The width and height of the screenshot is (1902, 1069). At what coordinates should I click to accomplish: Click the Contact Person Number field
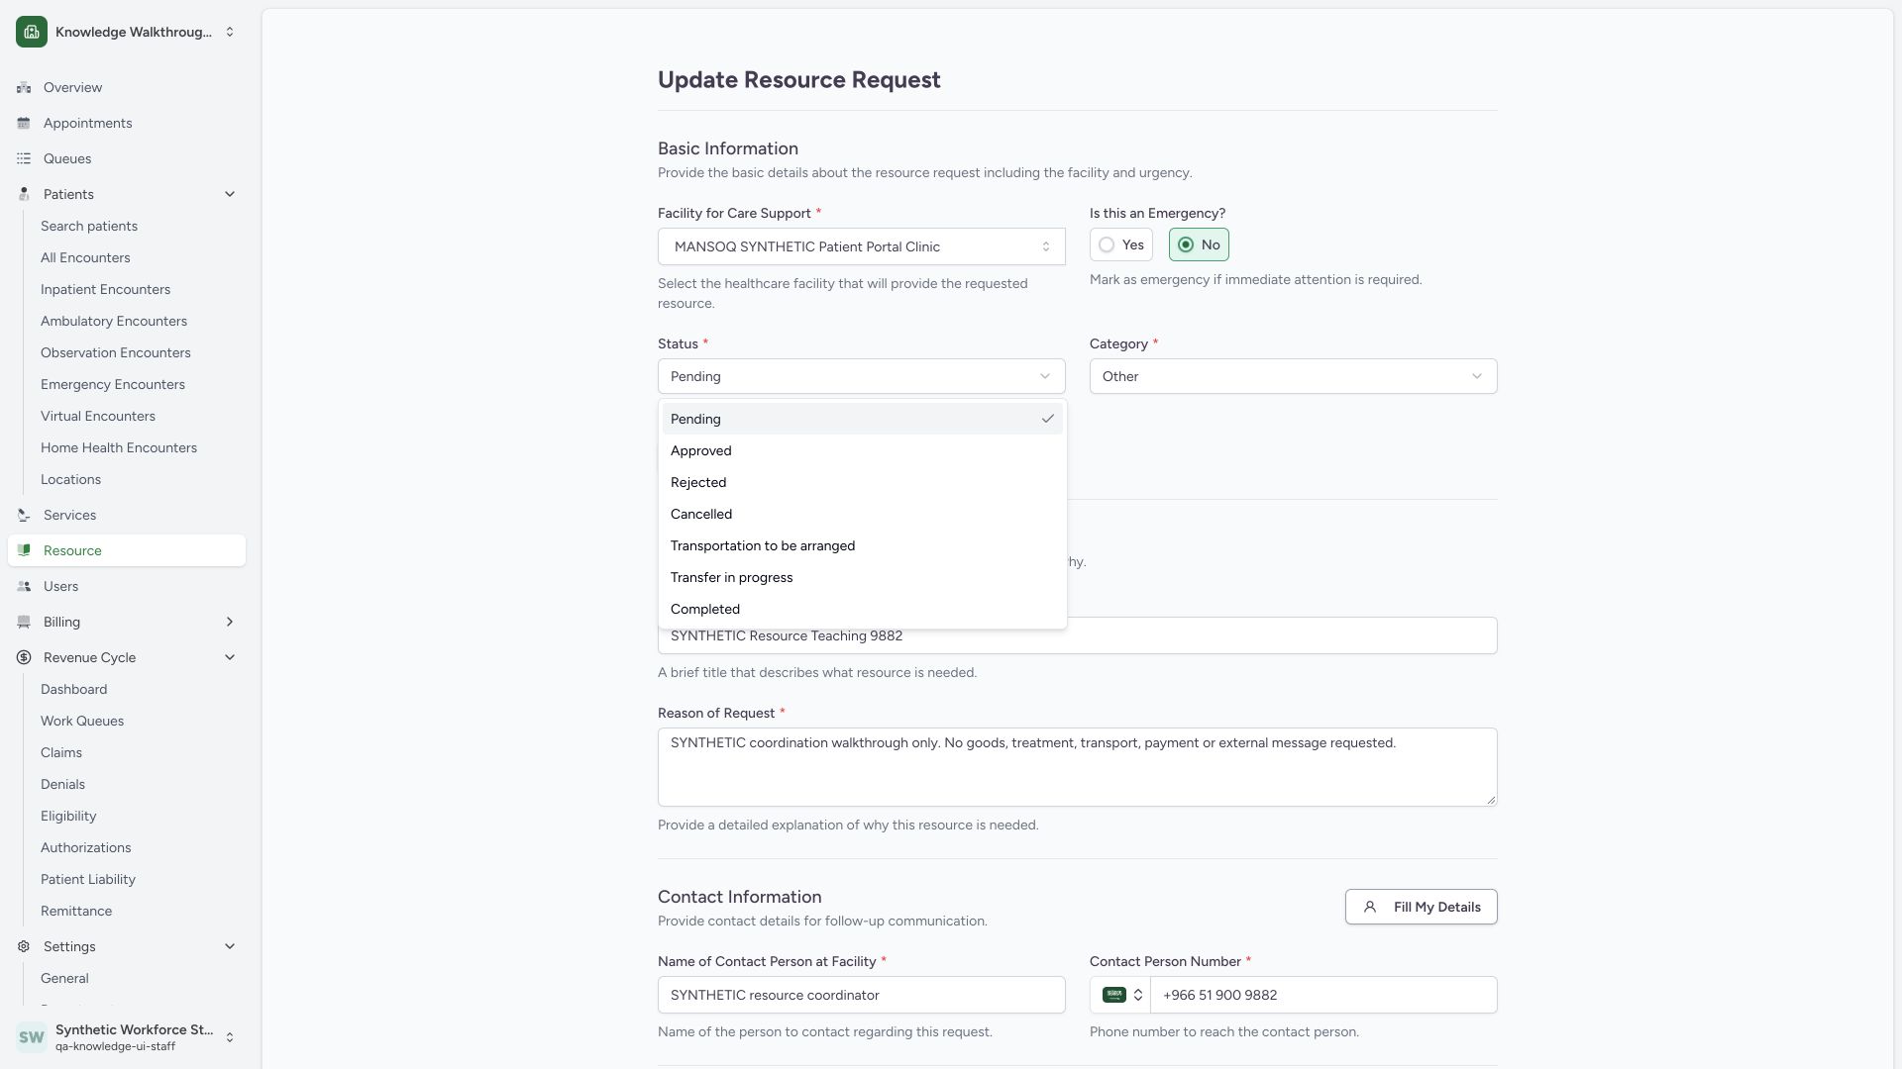point(1323,995)
